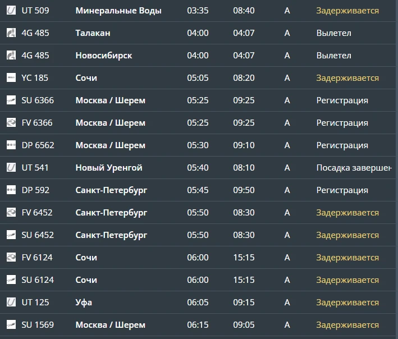Click the Aeroflot icon beside SU 6366
Screen dimensions: 398x339
click(x=11, y=100)
